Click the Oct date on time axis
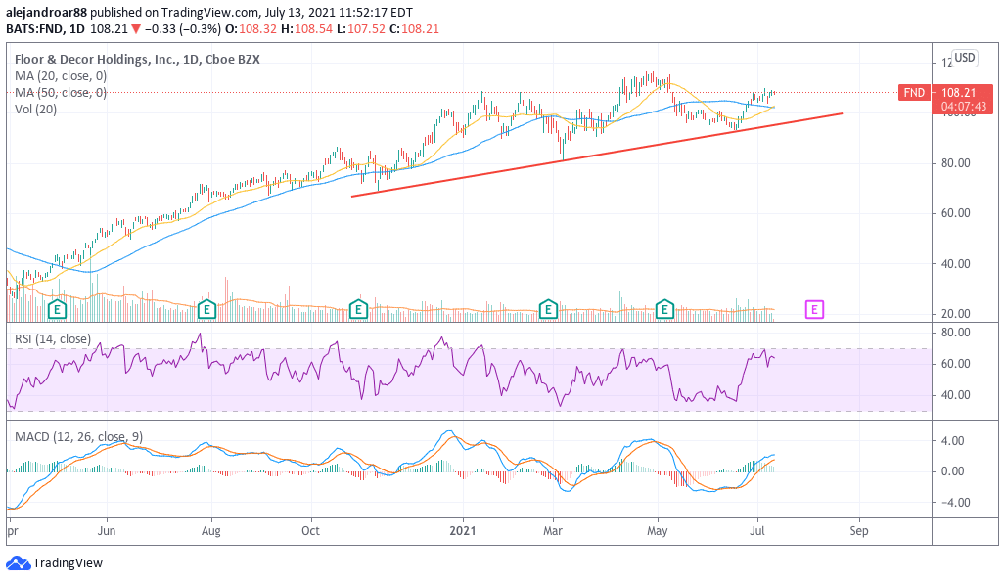 pyautogui.click(x=311, y=531)
